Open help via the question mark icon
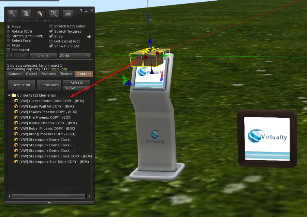 pos(81,11)
